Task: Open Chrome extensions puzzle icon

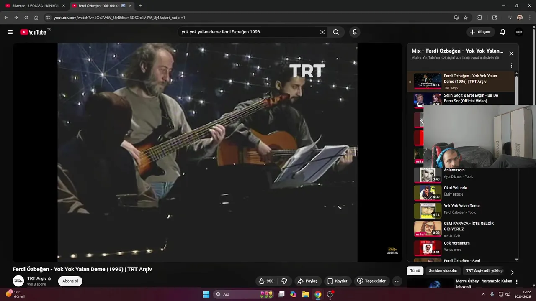Action: coord(480,18)
